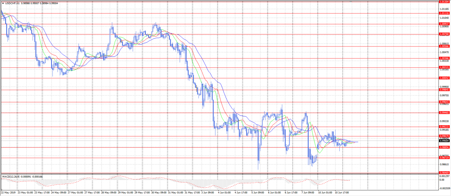
Task: Click the 0.98719 red price label
Action: coord(445,158)
